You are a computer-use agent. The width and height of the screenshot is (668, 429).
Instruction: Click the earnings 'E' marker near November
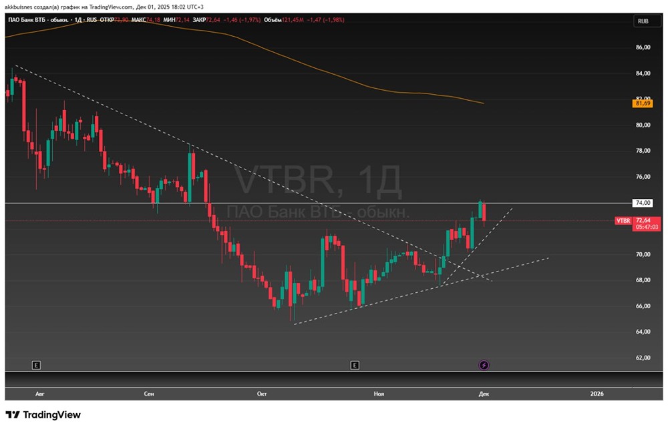point(355,365)
